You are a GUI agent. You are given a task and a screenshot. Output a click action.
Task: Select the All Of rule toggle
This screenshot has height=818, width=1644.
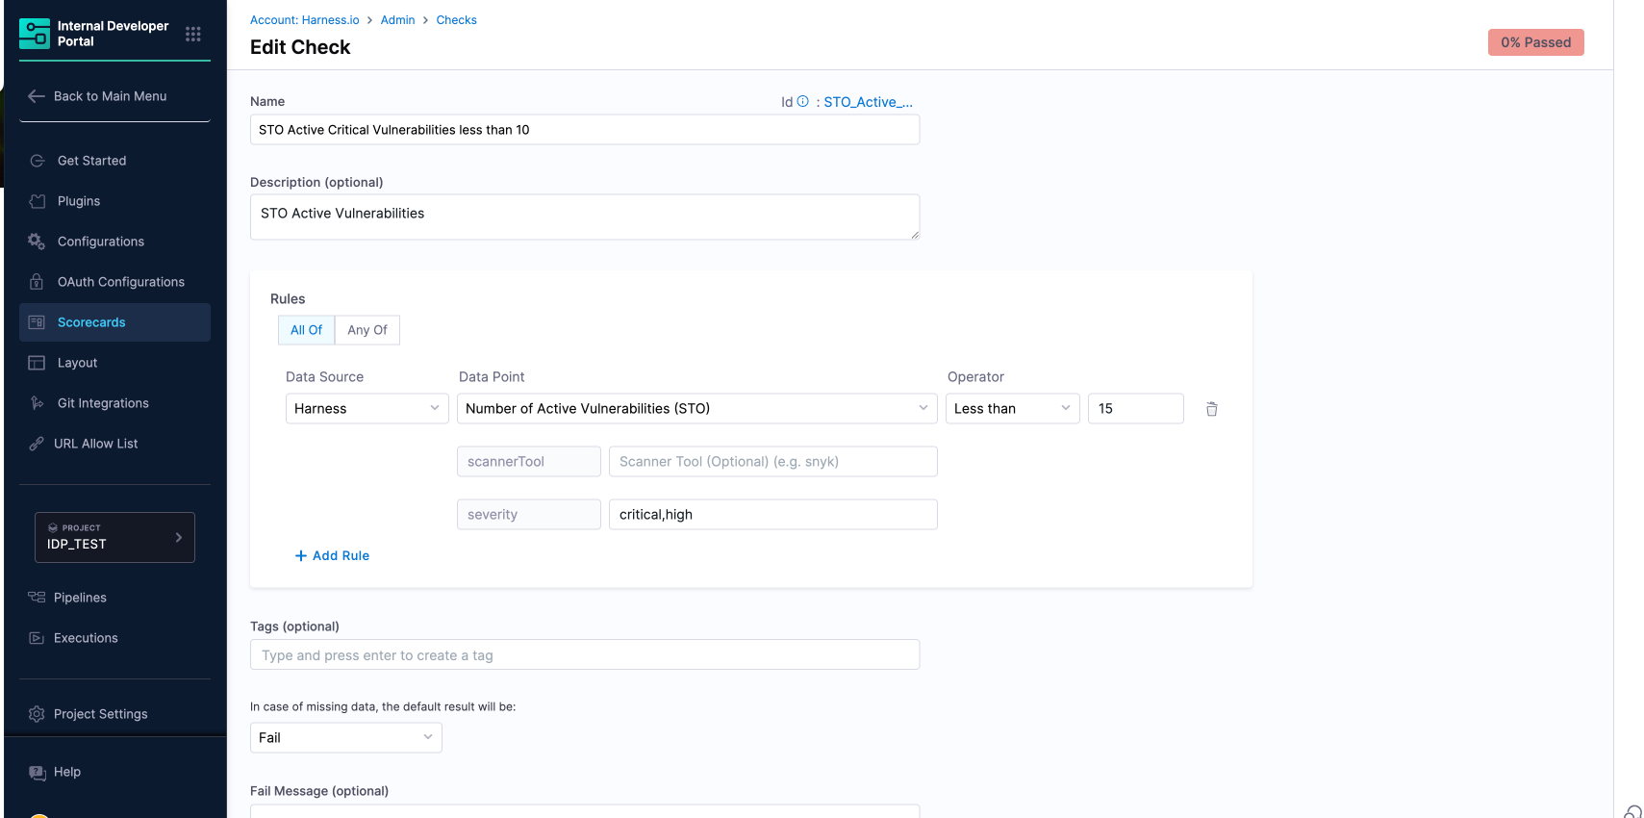[x=306, y=330]
